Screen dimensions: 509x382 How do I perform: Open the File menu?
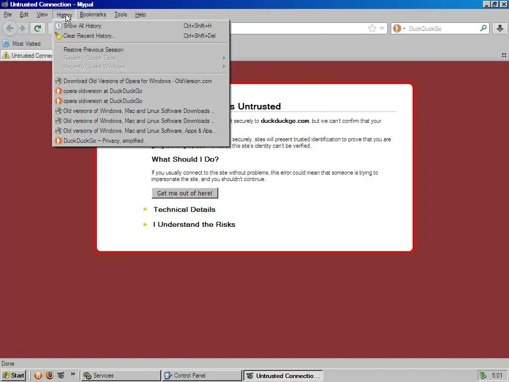click(8, 14)
